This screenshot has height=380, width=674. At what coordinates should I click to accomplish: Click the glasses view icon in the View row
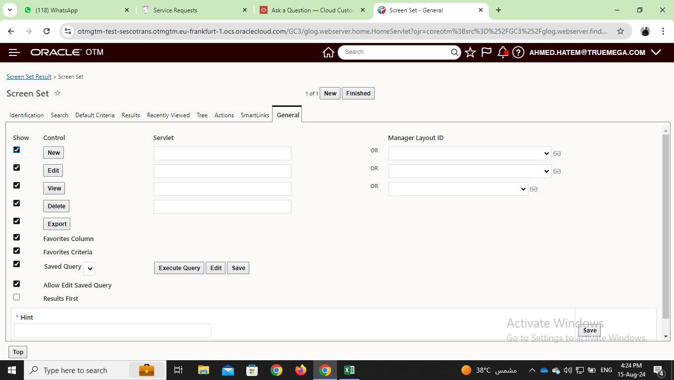click(x=534, y=190)
